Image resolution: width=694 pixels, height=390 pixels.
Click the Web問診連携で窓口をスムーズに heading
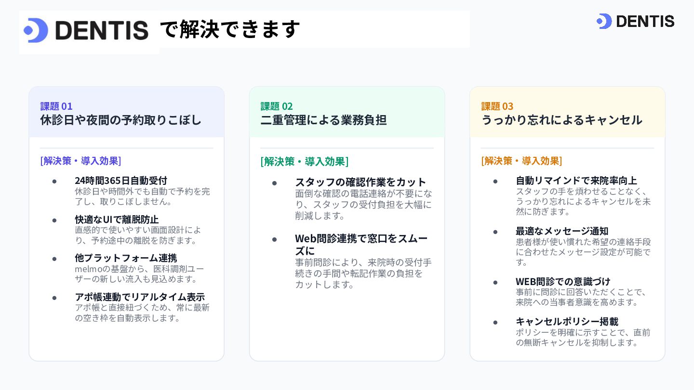361,245
